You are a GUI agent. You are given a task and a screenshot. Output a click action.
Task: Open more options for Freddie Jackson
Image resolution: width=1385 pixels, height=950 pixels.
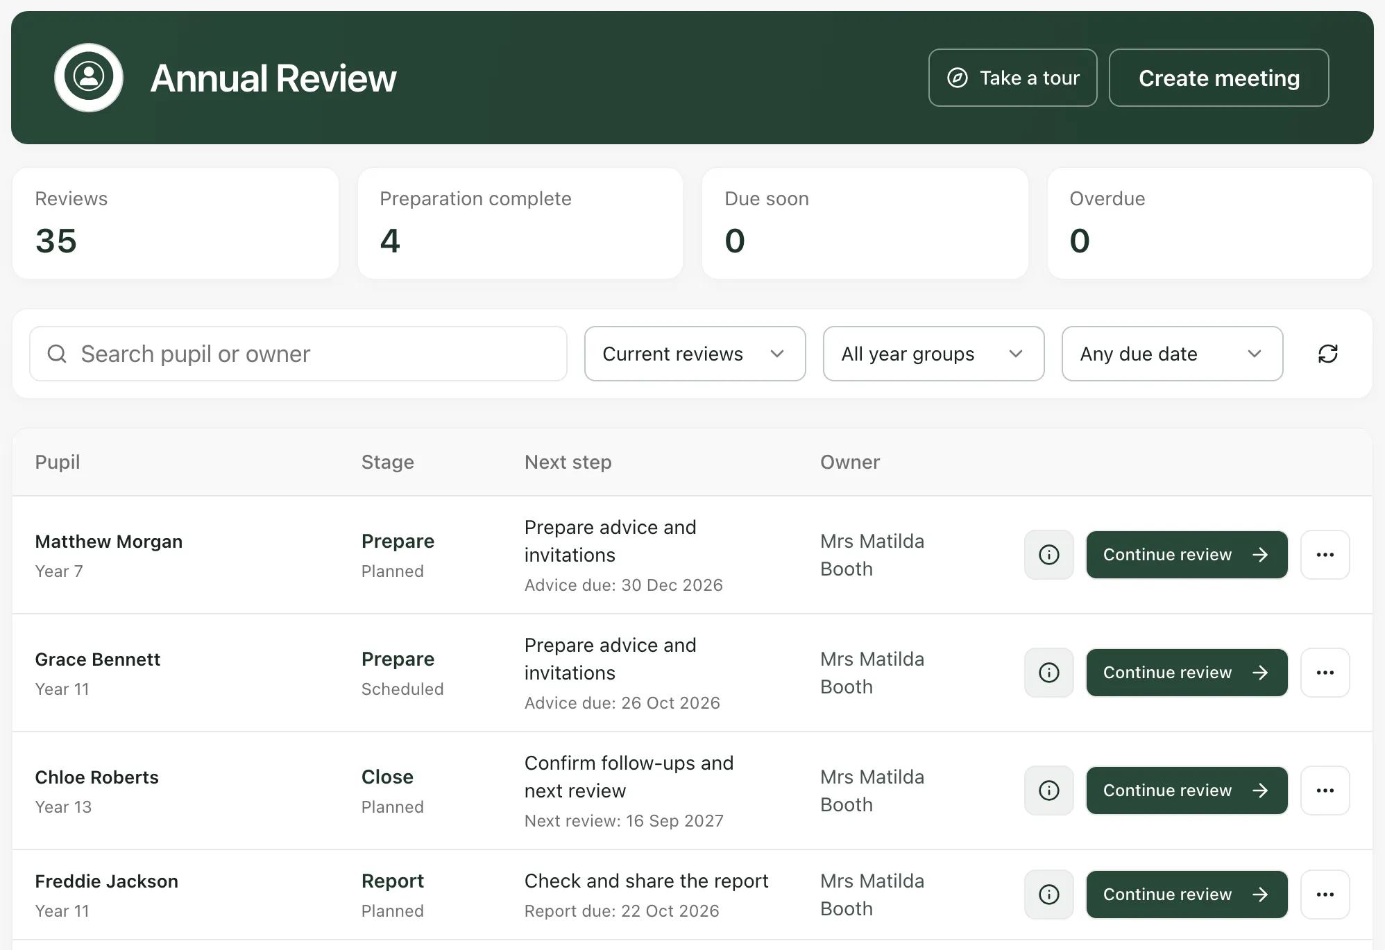[1325, 895]
